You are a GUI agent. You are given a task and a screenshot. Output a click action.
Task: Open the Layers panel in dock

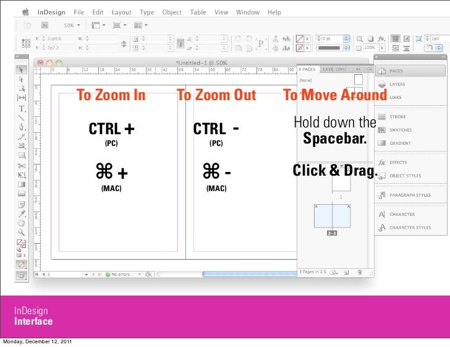coord(410,84)
